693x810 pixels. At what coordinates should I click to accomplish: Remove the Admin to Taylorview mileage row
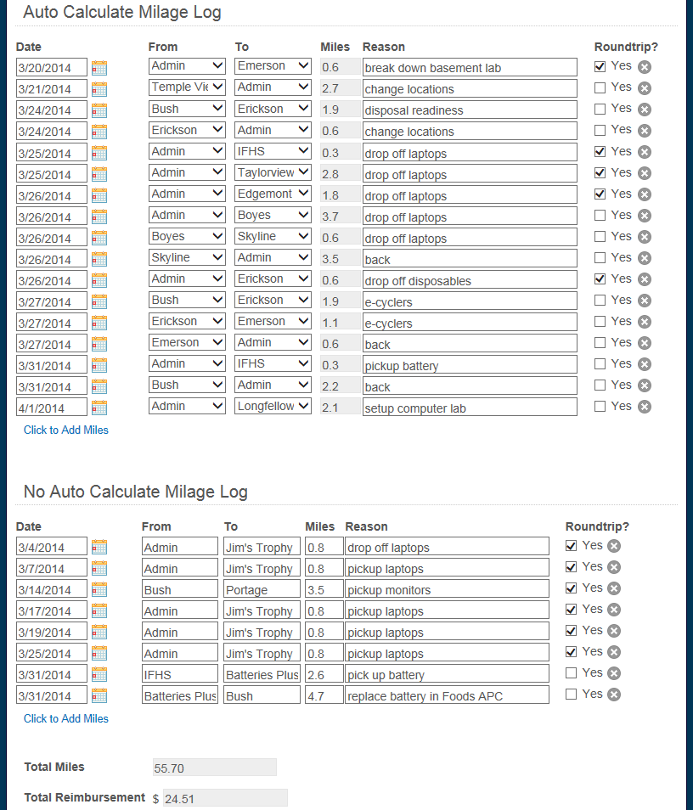tap(645, 173)
